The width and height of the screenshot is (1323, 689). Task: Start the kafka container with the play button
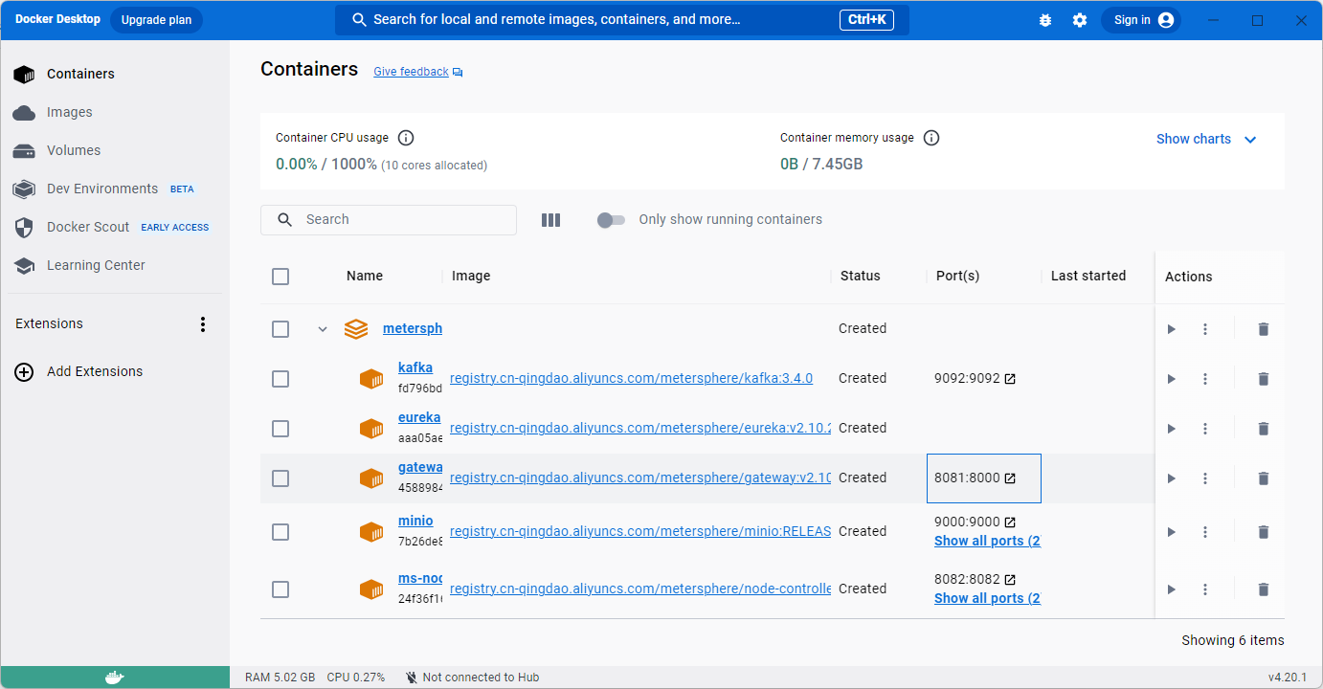[1171, 378]
